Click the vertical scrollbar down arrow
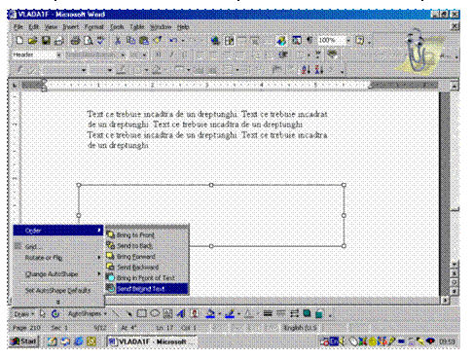 (455, 263)
